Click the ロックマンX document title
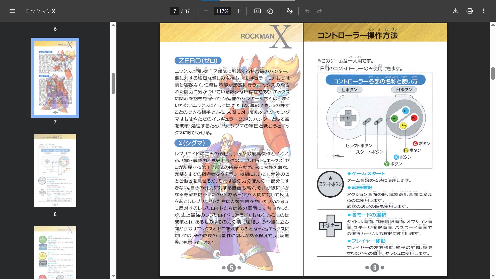496x279 pixels. click(x=40, y=11)
